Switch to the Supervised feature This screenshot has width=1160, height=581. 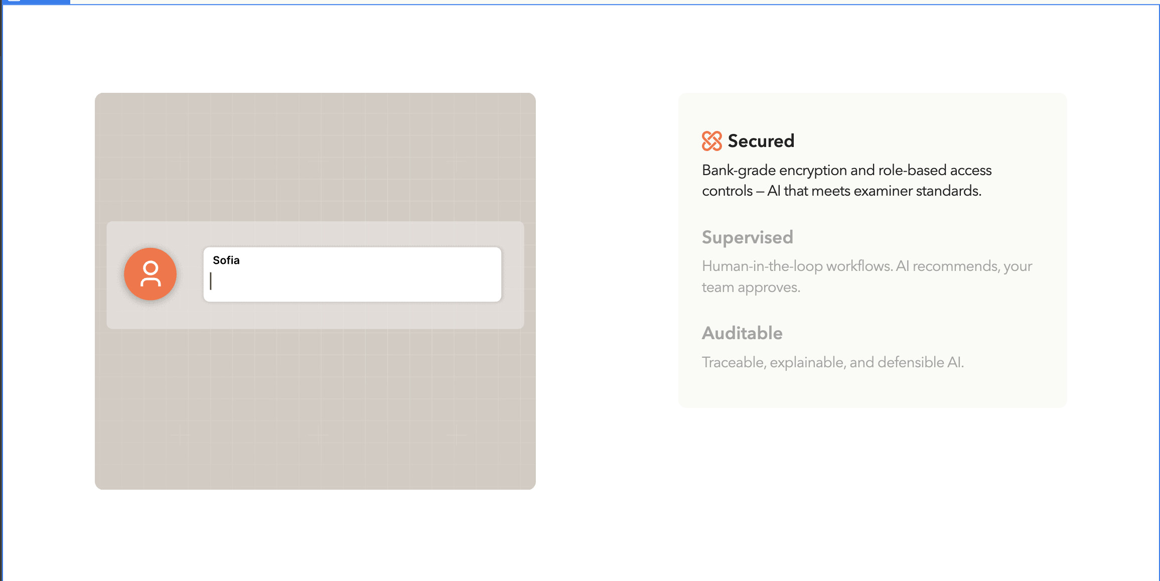(747, 237)
